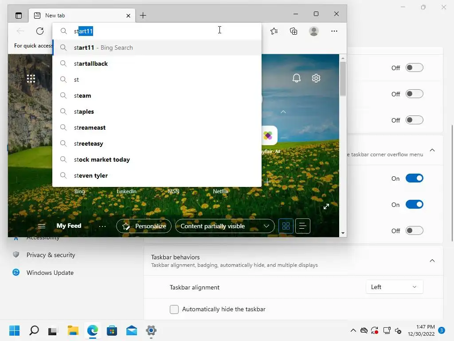Click scroll down arrow in Edge page
The height and width of the screenshot is (341, 454).
[x=343, y=233]
